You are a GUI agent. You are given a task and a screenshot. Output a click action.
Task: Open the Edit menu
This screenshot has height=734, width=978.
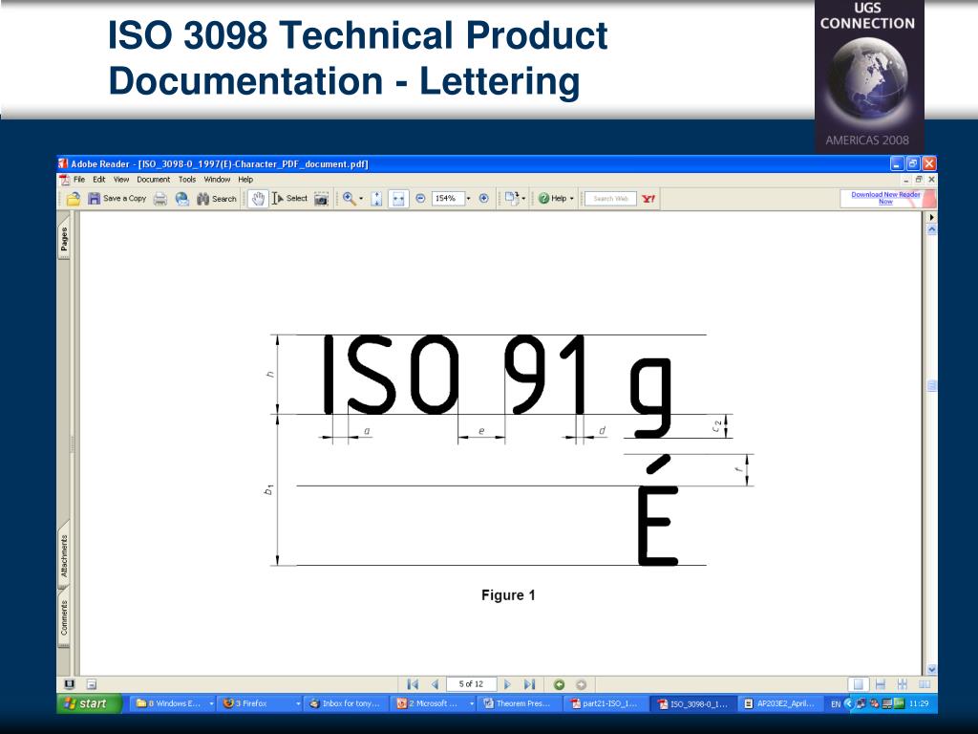[99, 179]
